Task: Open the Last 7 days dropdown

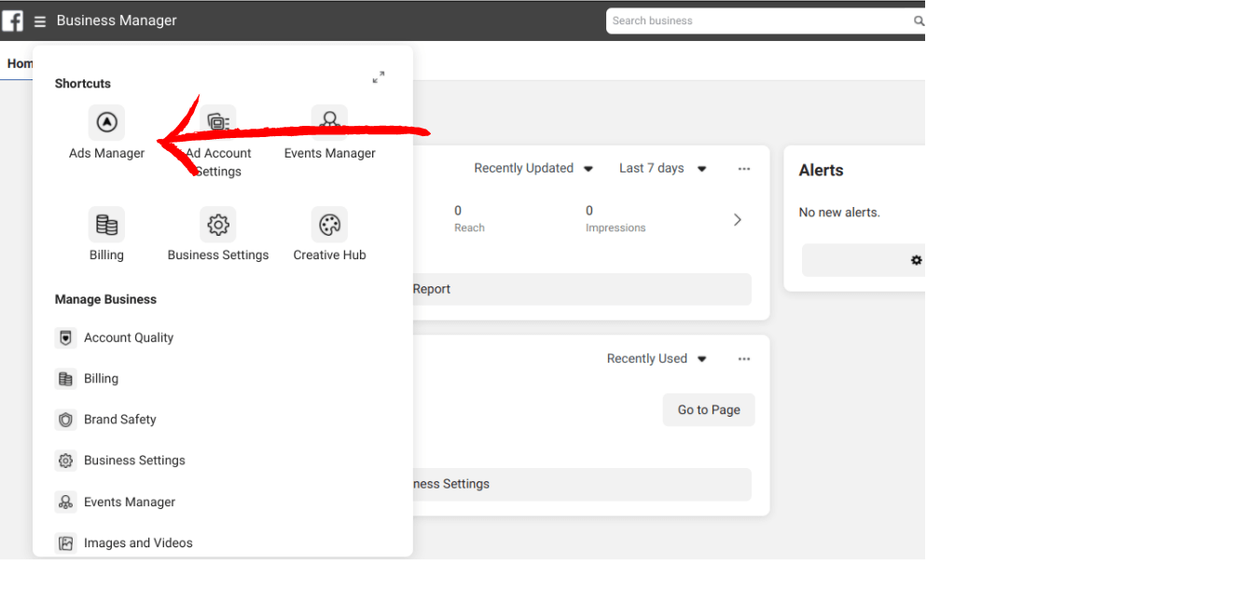Action: (663, 169)
